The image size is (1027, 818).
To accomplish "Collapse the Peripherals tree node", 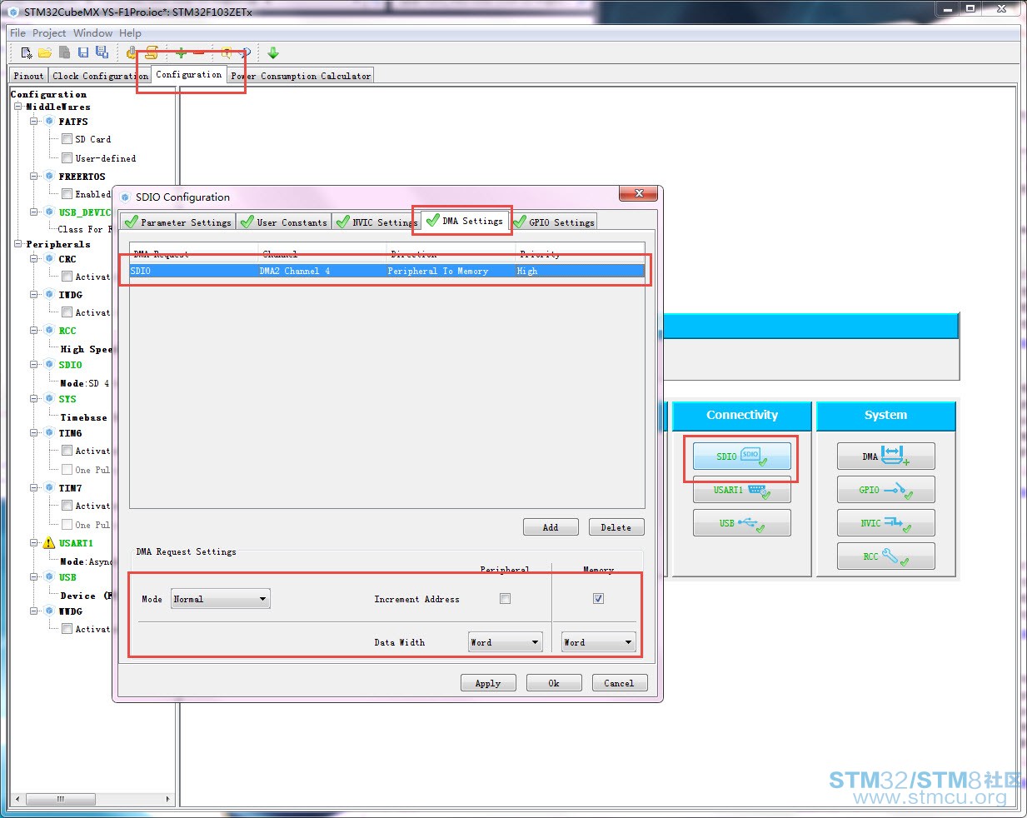I will click(x=18, y=244).
